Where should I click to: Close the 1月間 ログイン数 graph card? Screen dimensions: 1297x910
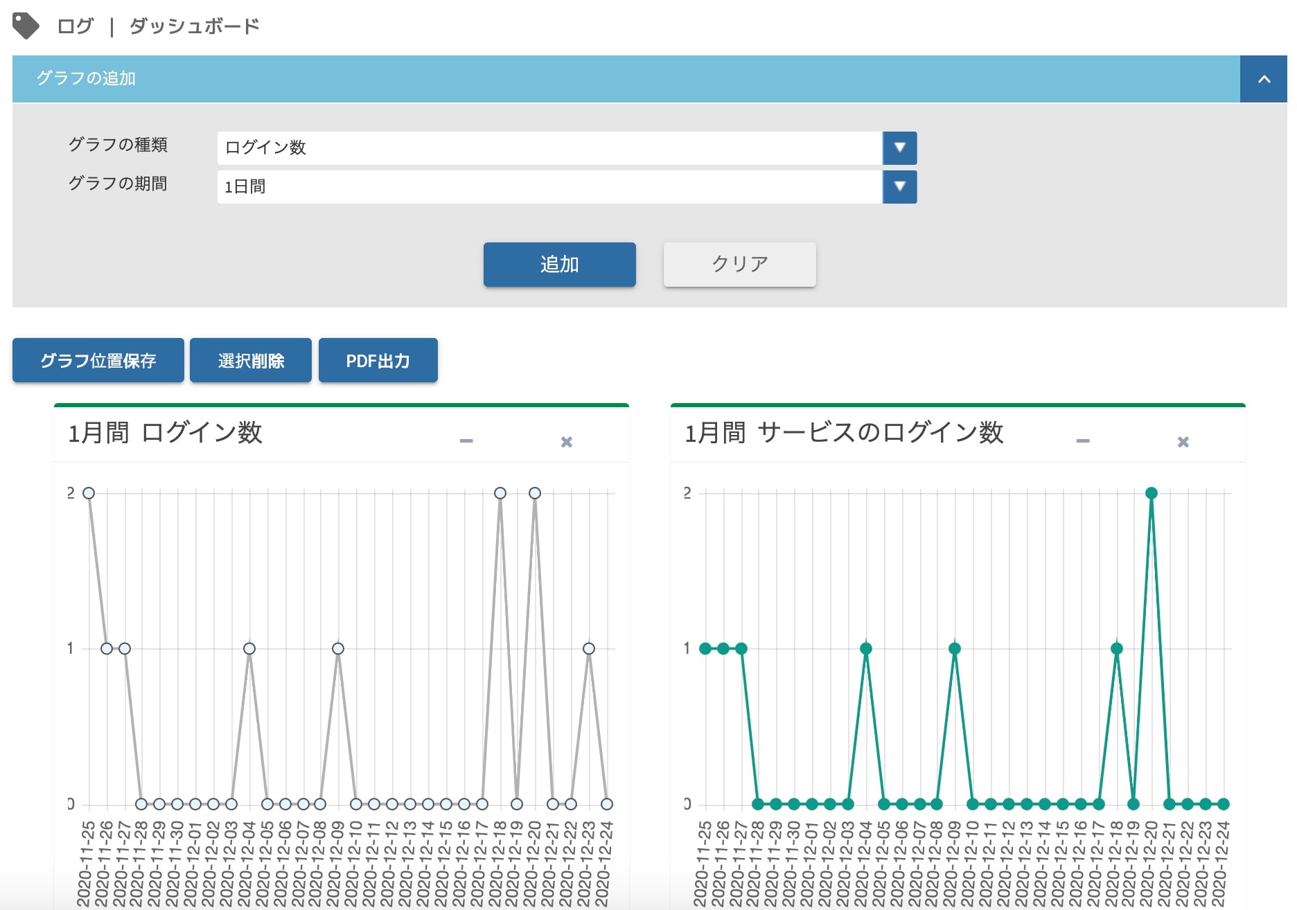[566, 441]
